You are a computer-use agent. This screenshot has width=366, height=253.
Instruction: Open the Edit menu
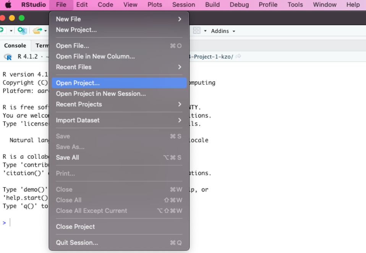pos(82,5)
